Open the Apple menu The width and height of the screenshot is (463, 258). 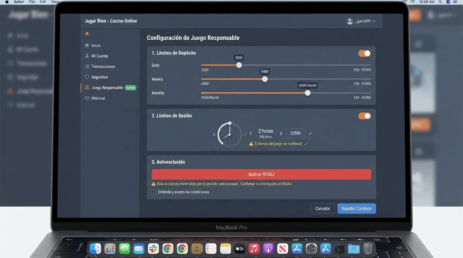pos(7,2)
